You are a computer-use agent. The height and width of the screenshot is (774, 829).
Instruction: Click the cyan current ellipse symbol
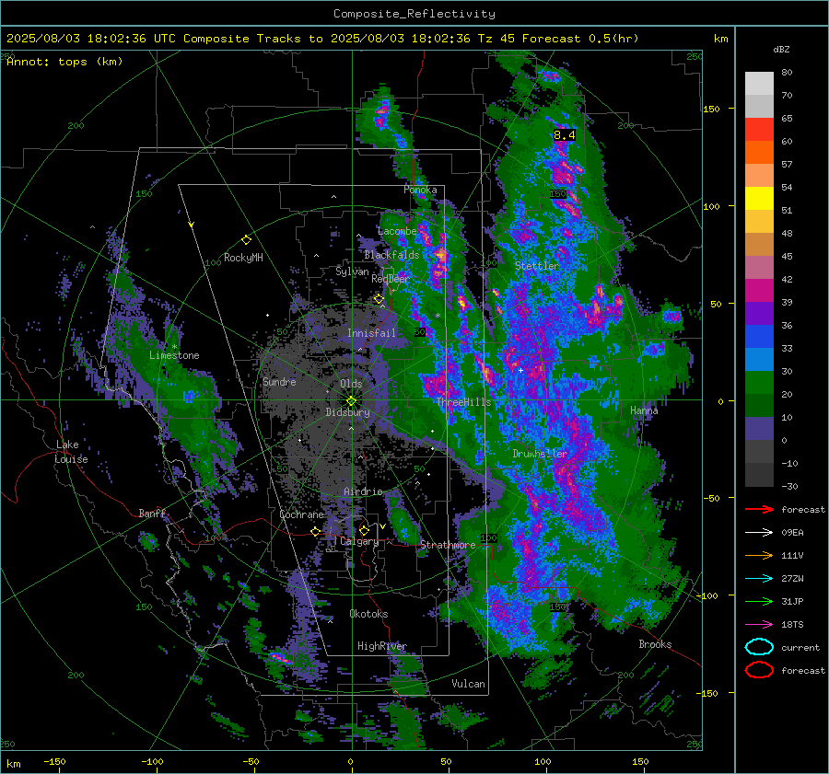759,647
